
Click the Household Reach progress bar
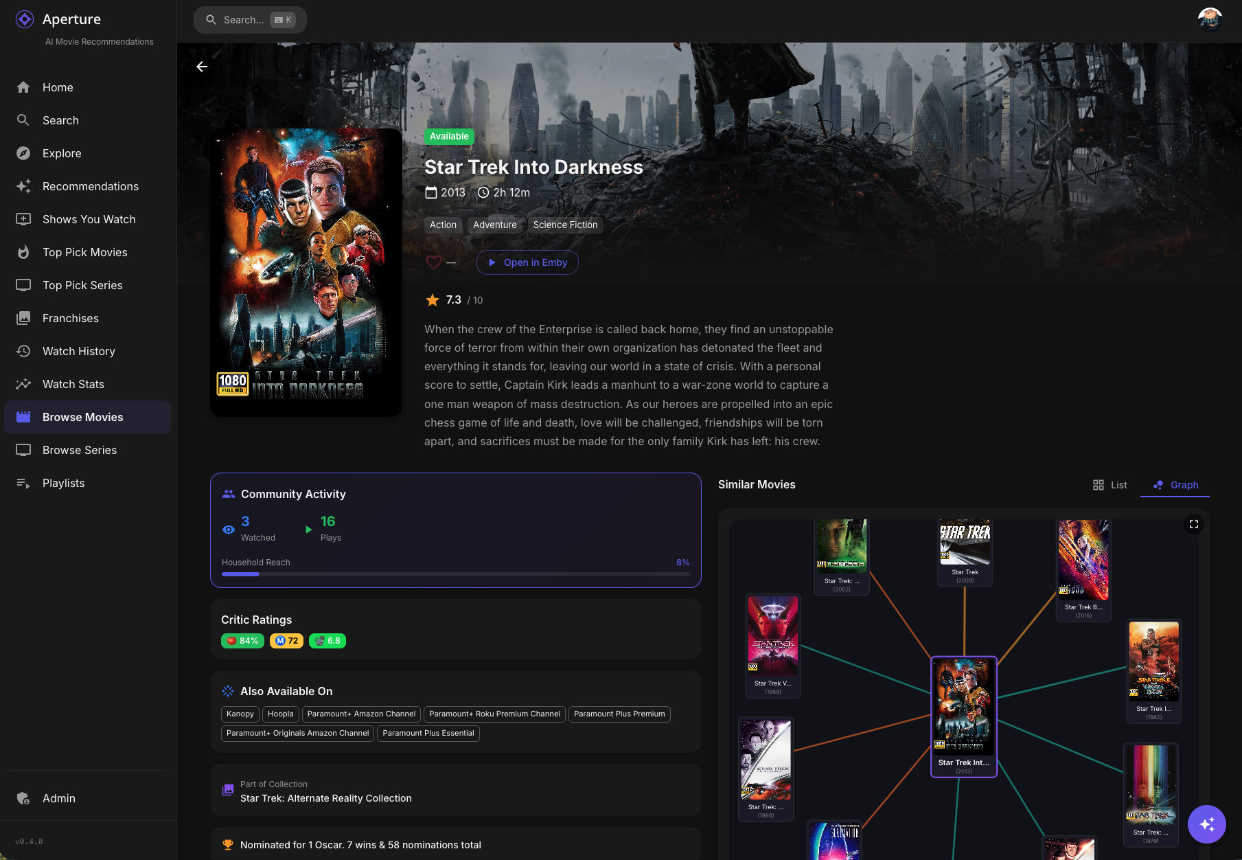(x=456, y=574)
